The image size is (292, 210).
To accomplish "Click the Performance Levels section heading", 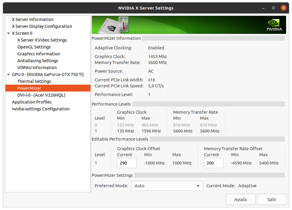I will 111,104.
